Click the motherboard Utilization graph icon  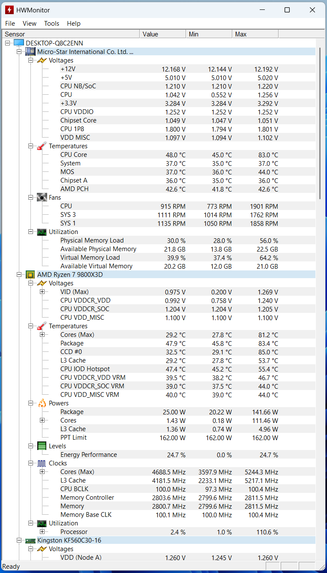tap(42, 232)
